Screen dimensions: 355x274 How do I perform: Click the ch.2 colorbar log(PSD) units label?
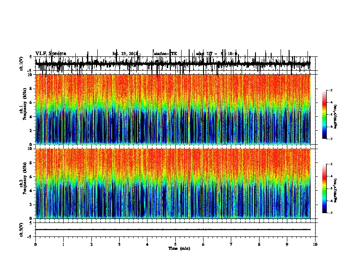click(336, 190)
